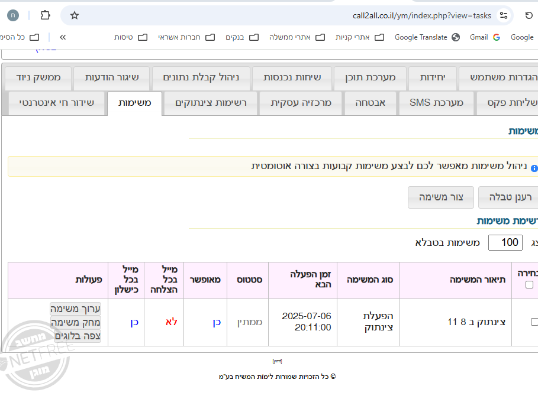Switch to the מרכזיה עסקית tab

(301, 103)
